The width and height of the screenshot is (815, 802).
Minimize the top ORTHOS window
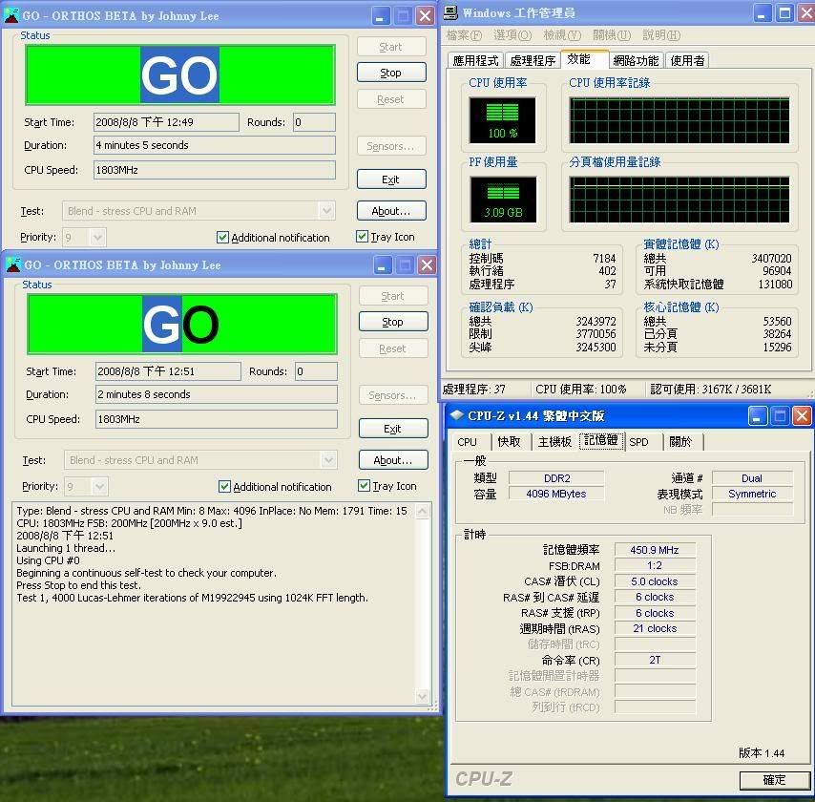pyautogui.click(x=381, y=16)
